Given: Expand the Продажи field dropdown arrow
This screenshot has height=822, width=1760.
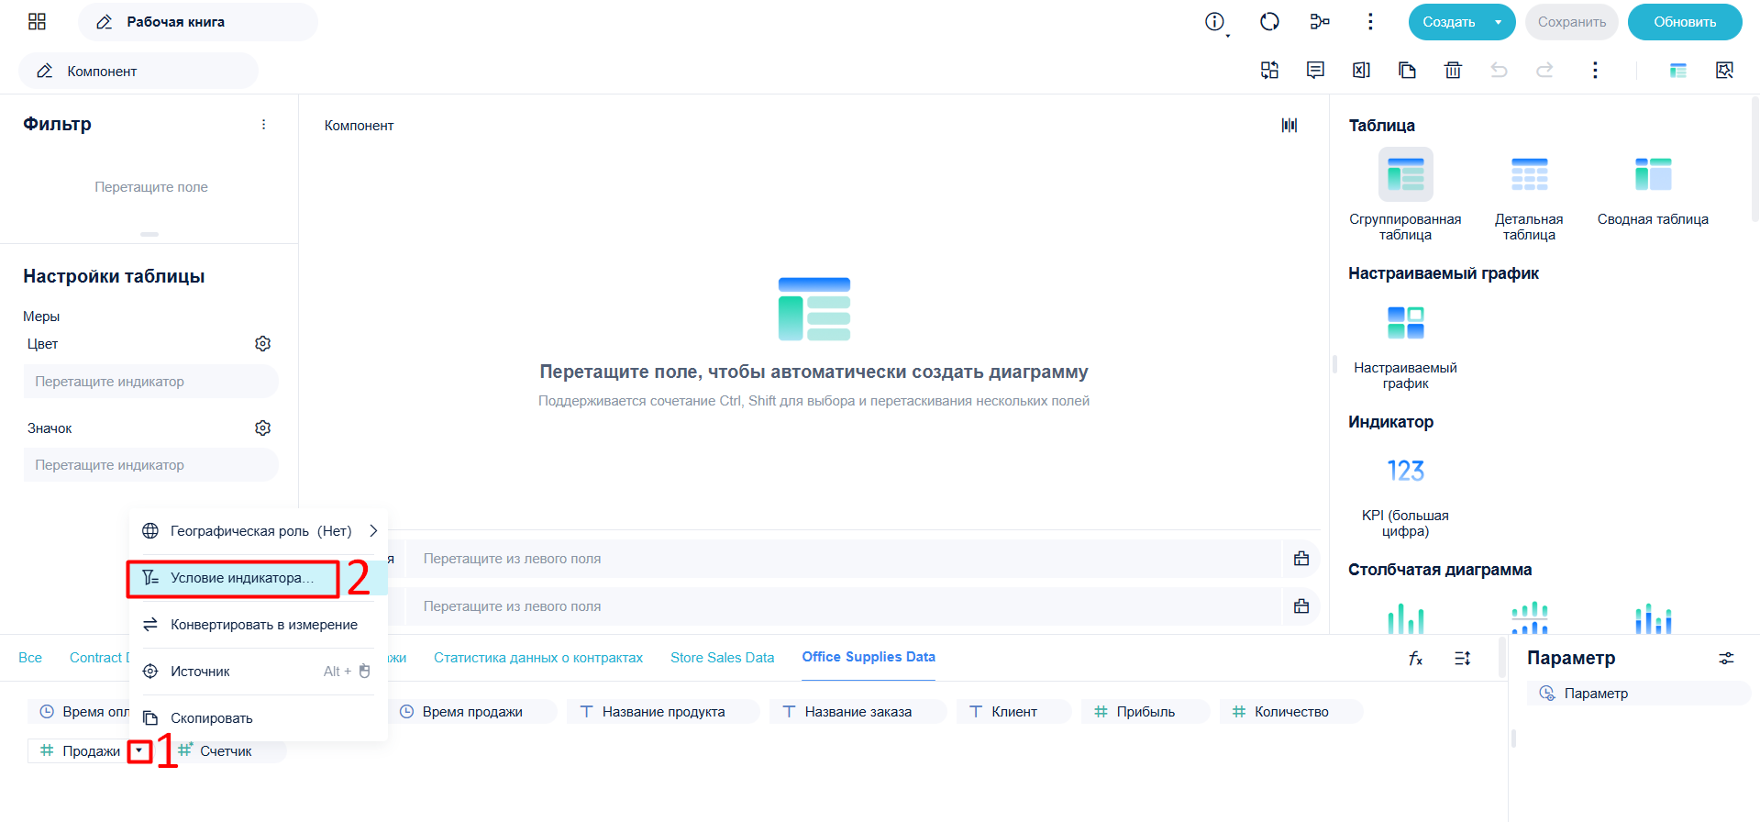Looking at the screenshot, I should 139,751.
